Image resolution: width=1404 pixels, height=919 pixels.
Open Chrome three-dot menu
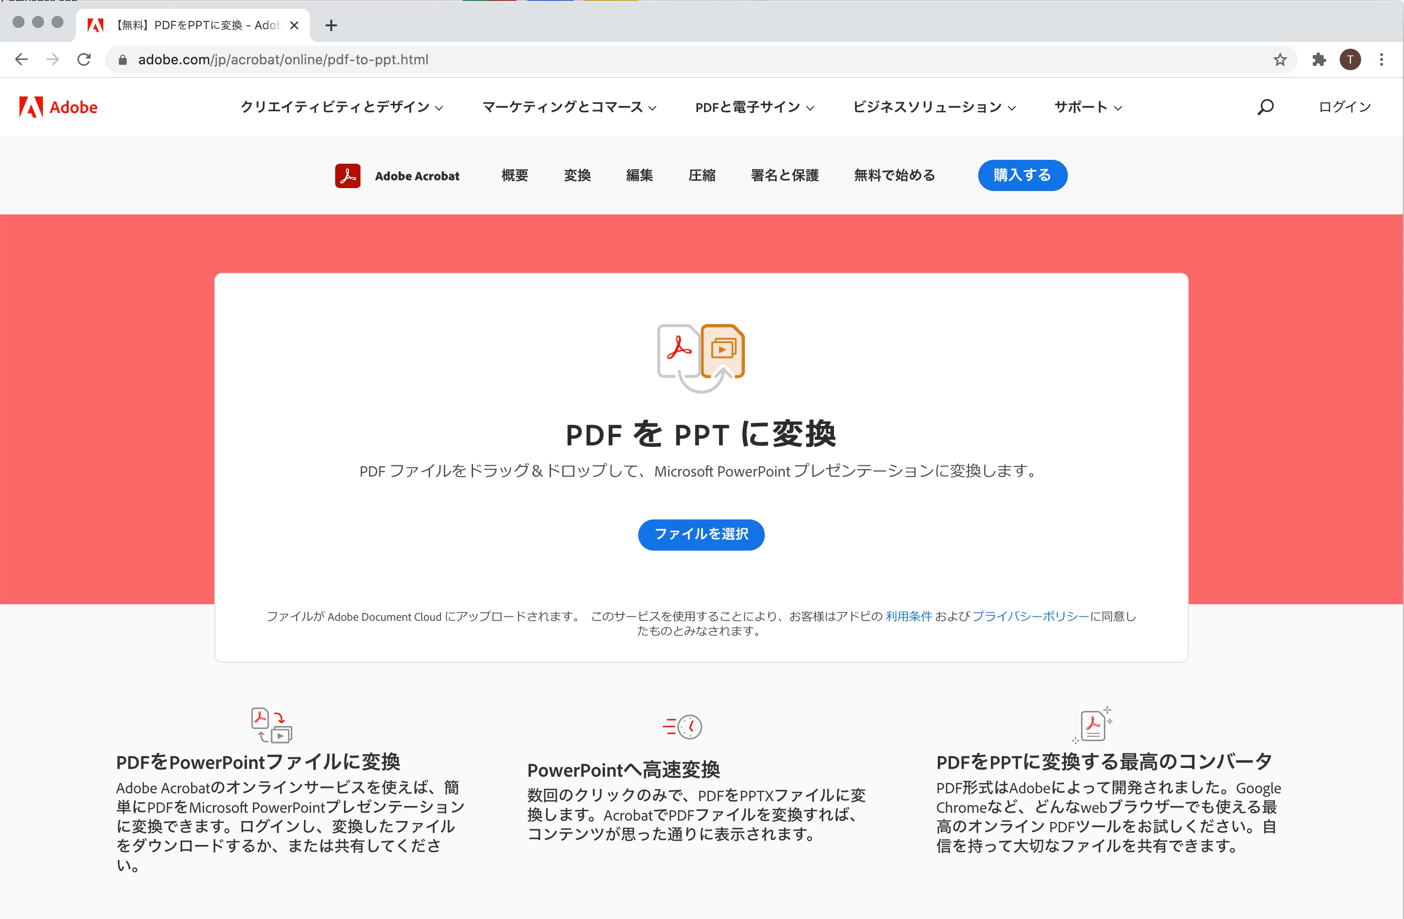[1381, 59]
